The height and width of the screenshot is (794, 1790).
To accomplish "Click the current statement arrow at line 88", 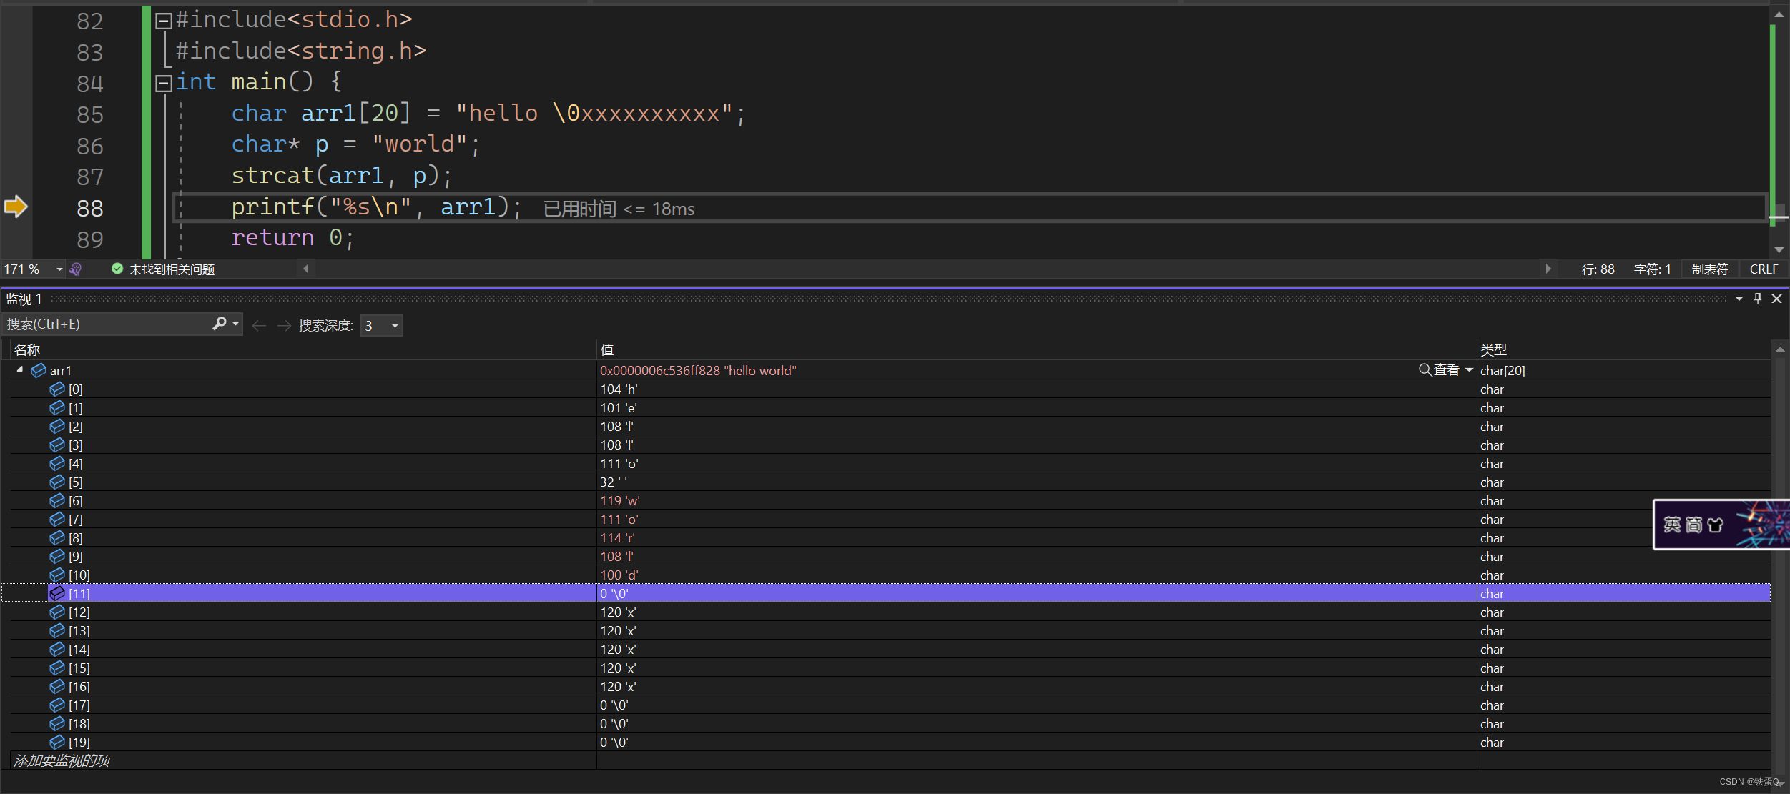I will [x=16, y=207].
